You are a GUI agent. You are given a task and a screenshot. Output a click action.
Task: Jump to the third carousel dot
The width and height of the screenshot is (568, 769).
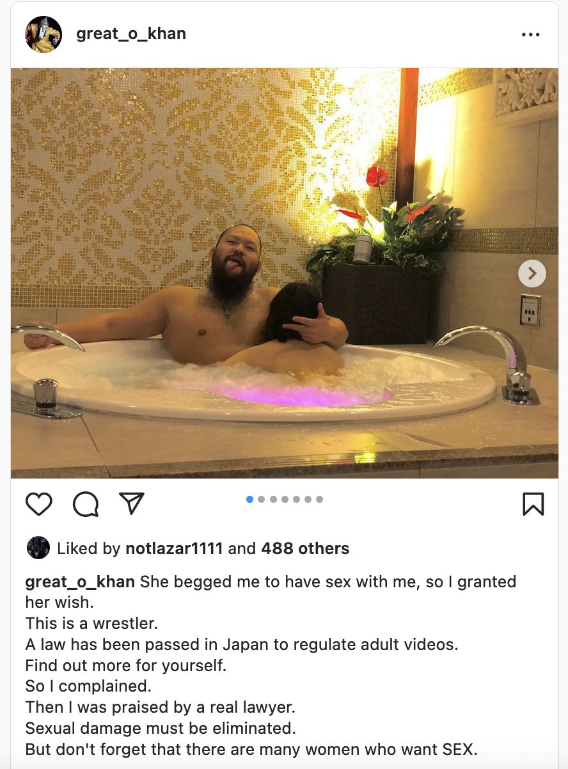point(273,499)
